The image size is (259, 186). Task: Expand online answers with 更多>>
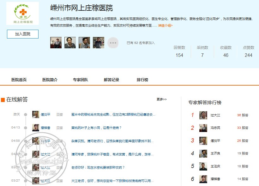click(161, 99)
